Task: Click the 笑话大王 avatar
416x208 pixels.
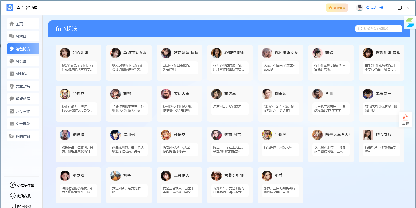Action: (x=166, y=94)
